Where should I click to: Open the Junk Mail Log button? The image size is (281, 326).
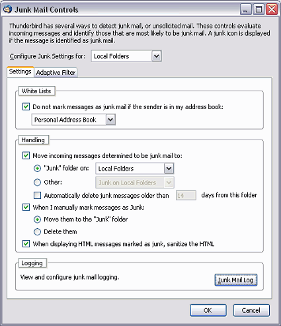(236, 280)
